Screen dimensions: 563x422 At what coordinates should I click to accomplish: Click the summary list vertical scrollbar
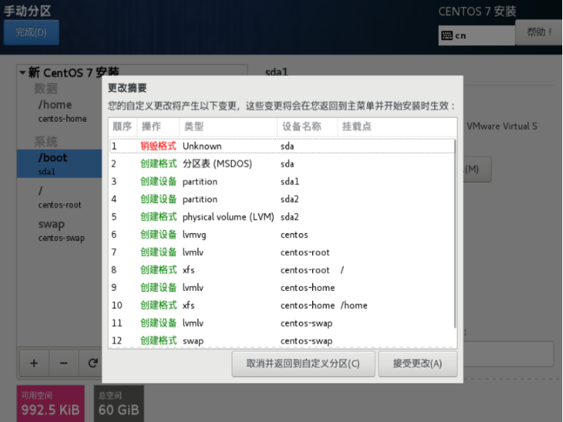[x=455, y=234]
